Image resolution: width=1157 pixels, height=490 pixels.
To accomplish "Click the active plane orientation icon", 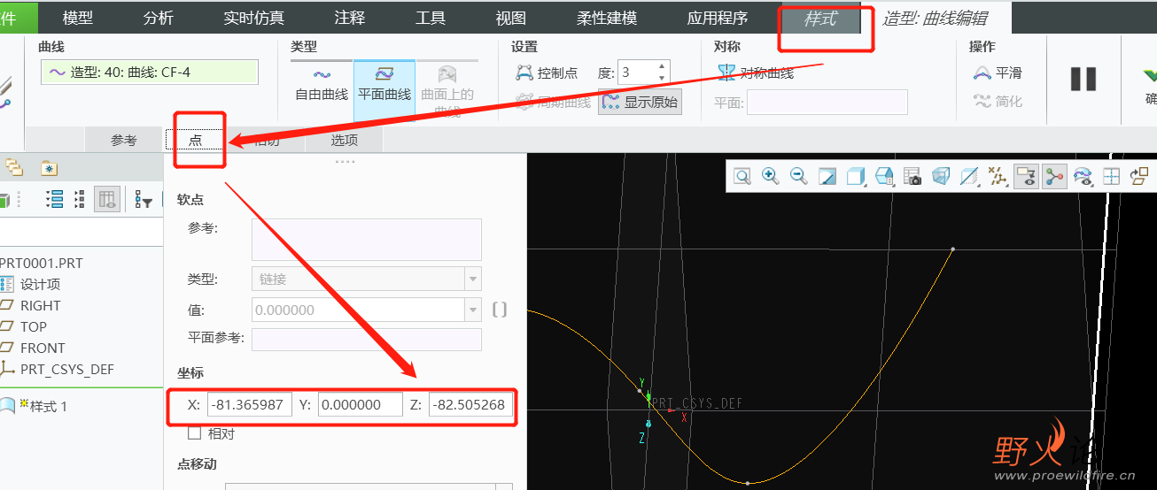I will (x=1139, y=176).
